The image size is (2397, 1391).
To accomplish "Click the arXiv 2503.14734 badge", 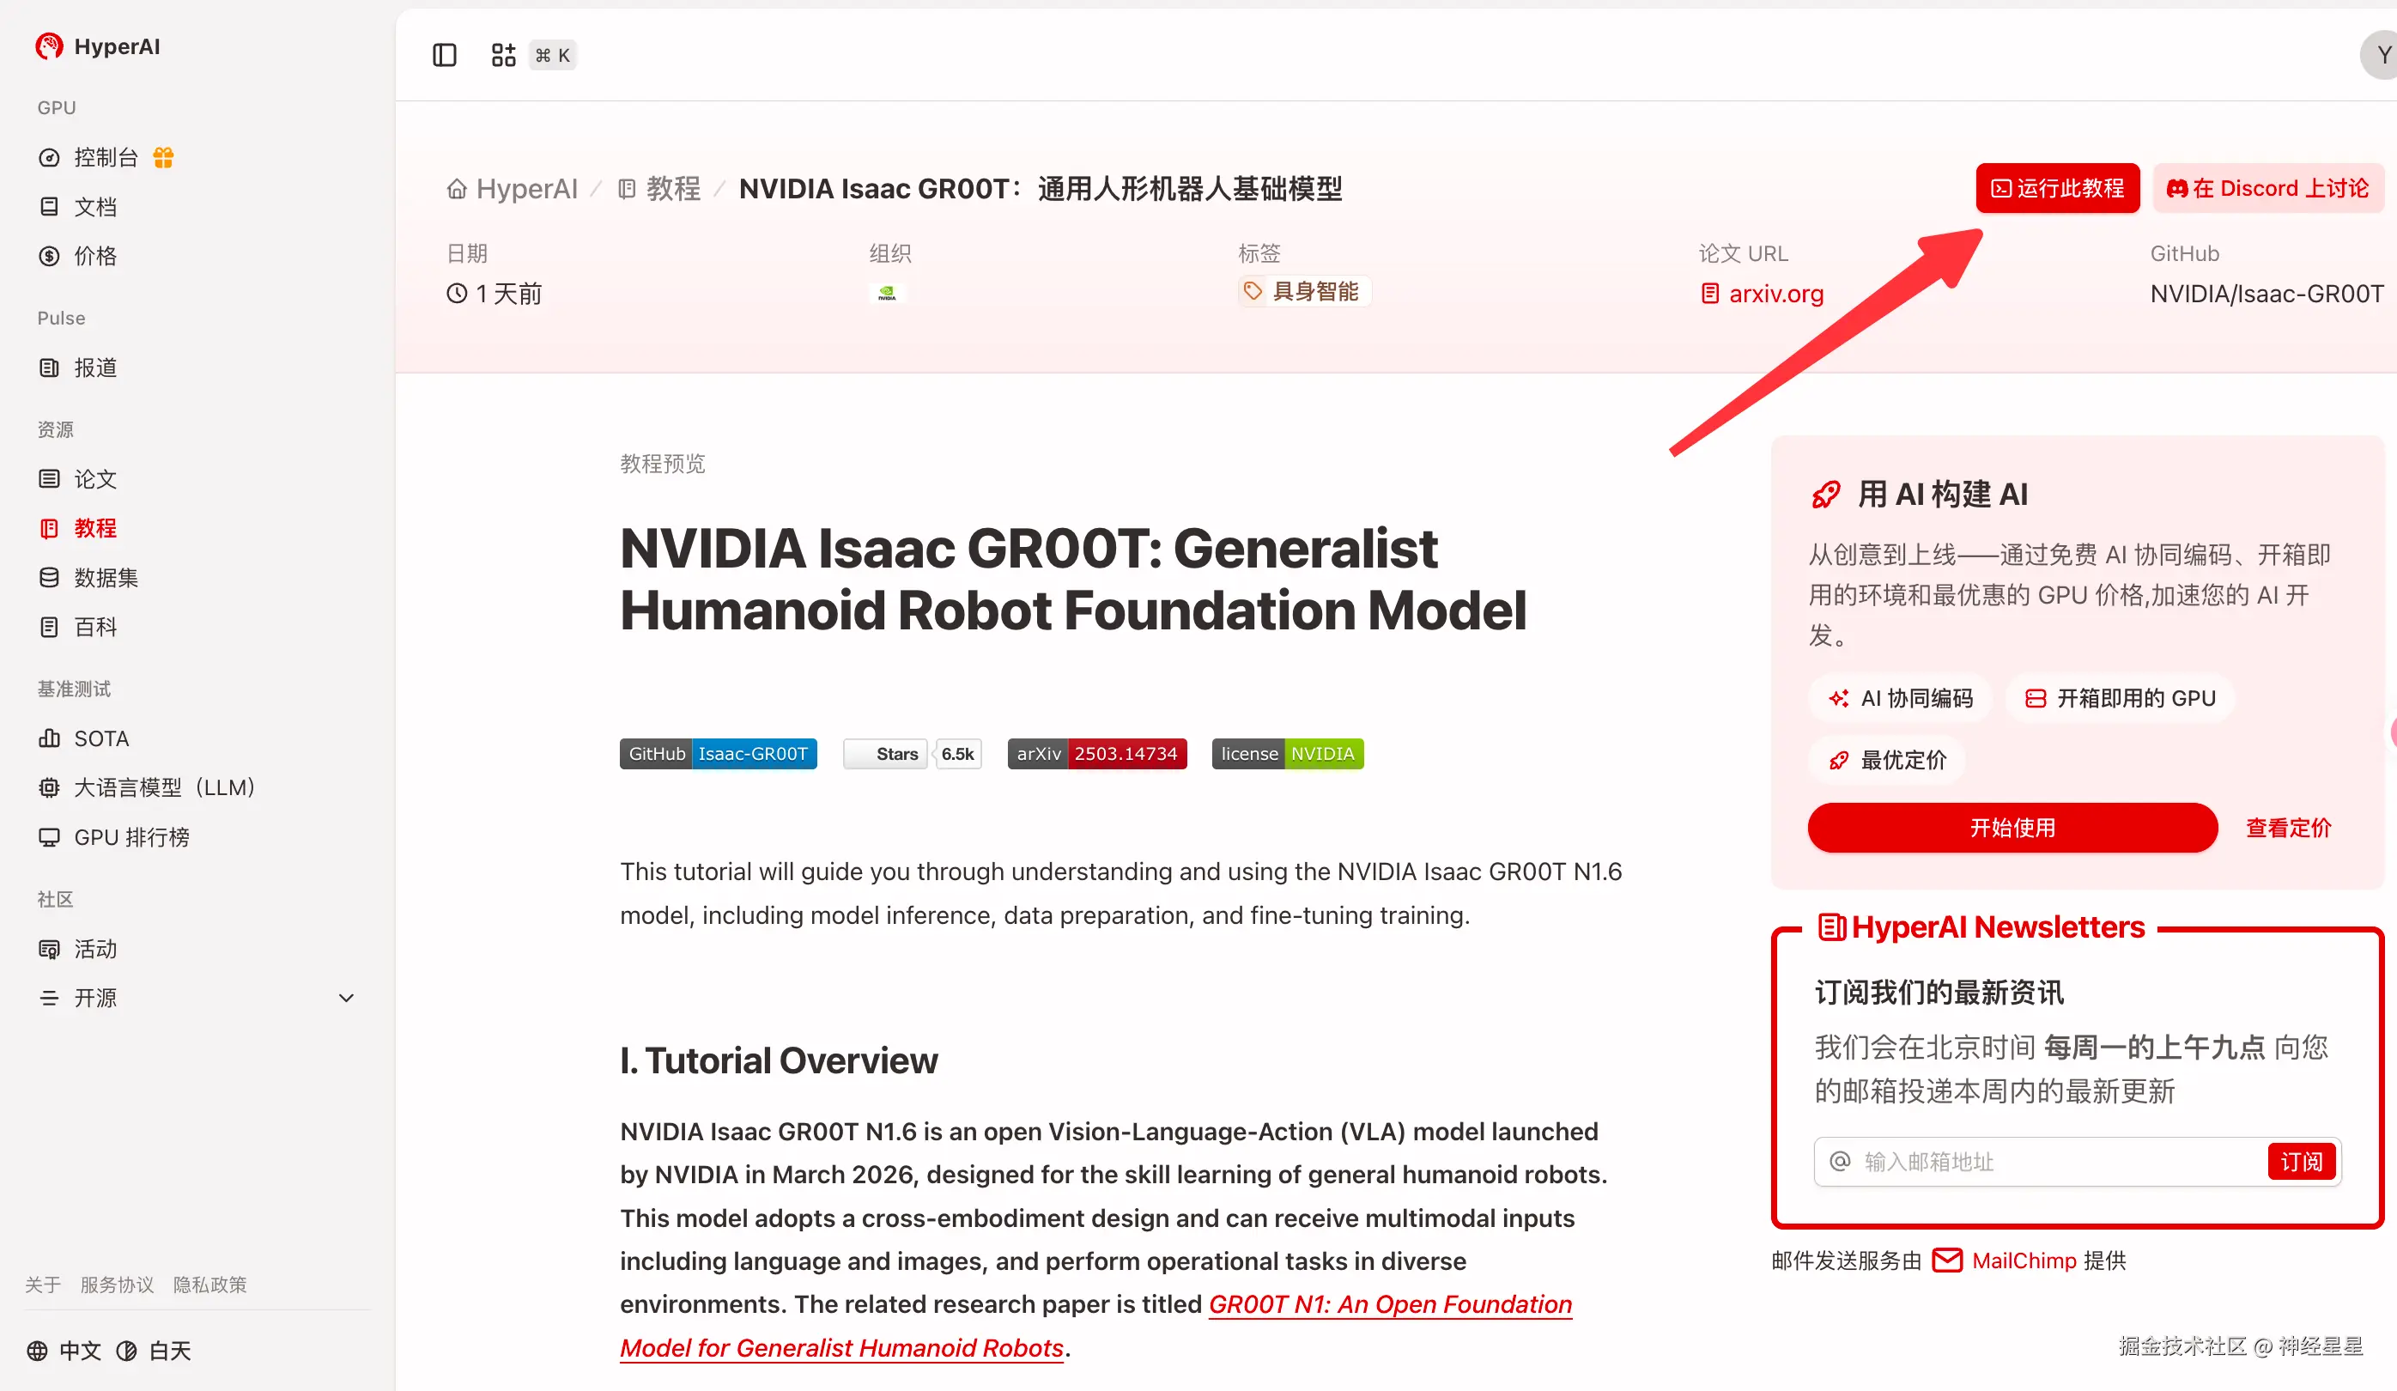I will 1096,754.
